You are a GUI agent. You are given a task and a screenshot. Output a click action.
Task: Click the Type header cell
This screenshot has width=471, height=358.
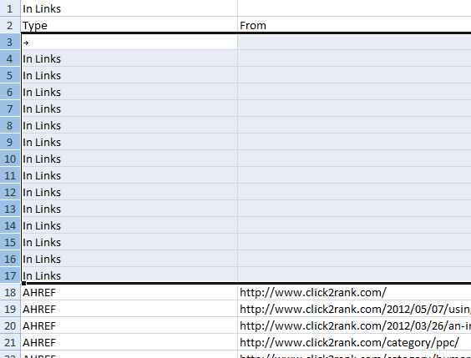pyautogui.click(x=129, y=25)
